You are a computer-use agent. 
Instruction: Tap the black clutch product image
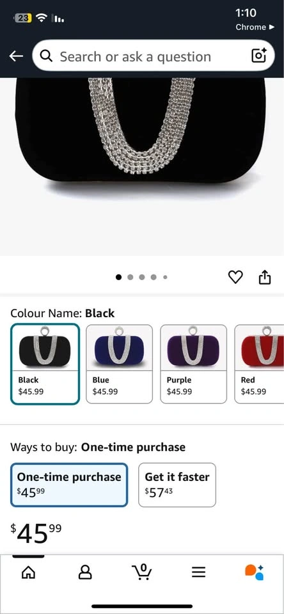[x=142, y=166]
